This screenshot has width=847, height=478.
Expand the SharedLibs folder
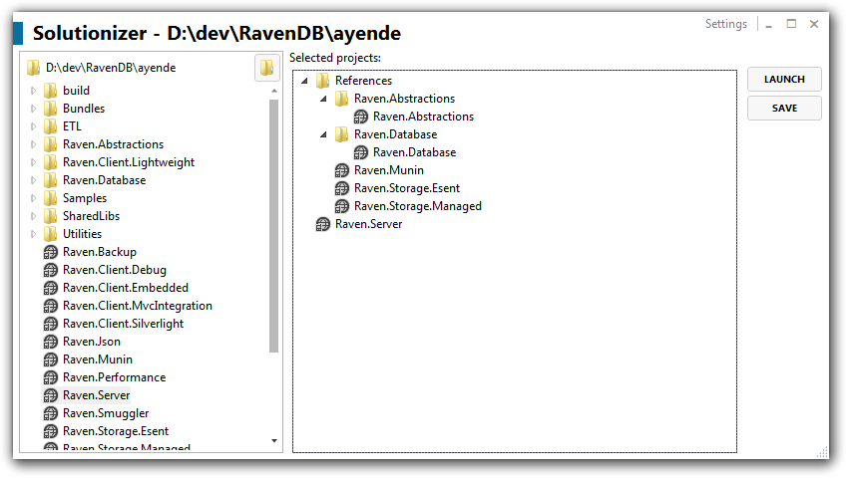(34, 216)
